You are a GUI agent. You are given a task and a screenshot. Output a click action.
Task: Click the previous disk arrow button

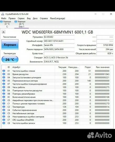click(x=3, y=32)
